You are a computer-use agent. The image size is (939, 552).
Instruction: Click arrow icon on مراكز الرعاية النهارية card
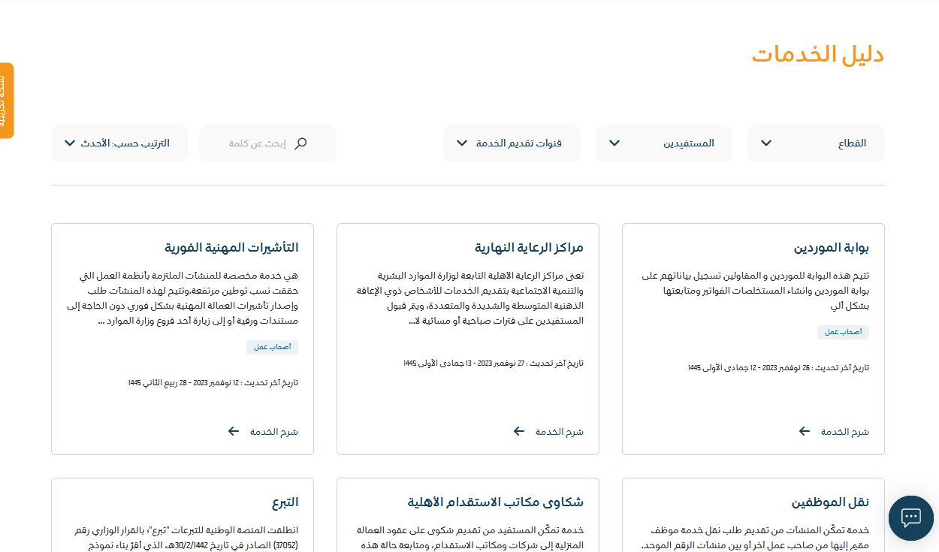point(519,431)
